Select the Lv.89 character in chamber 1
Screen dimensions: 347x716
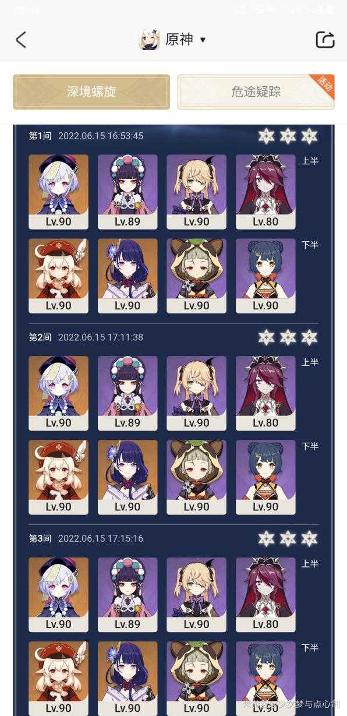[x=128, y=192]
